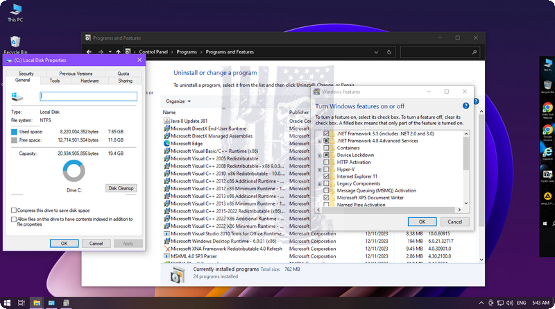The image size is (555, 309).
Task: Enable the HTTP Activation checkbox
Action: [x=326, y=162]
